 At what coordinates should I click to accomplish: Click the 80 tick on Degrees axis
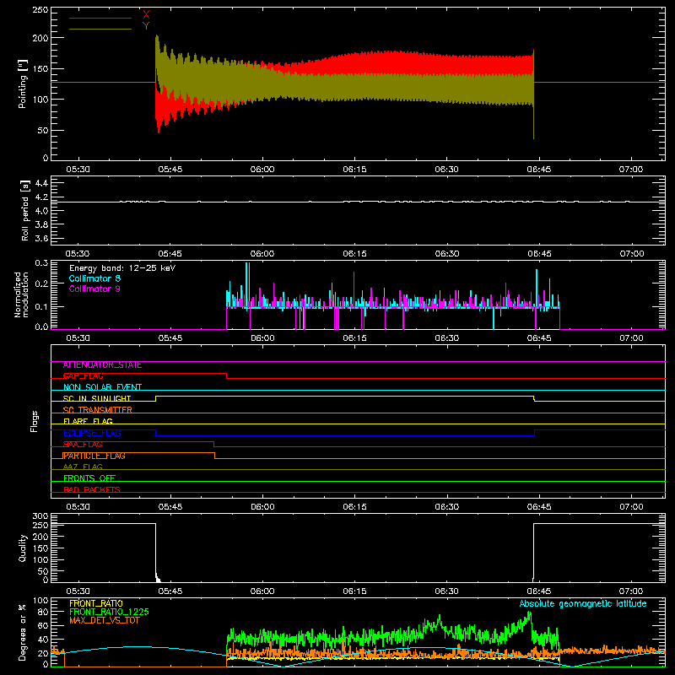point(43,612)
